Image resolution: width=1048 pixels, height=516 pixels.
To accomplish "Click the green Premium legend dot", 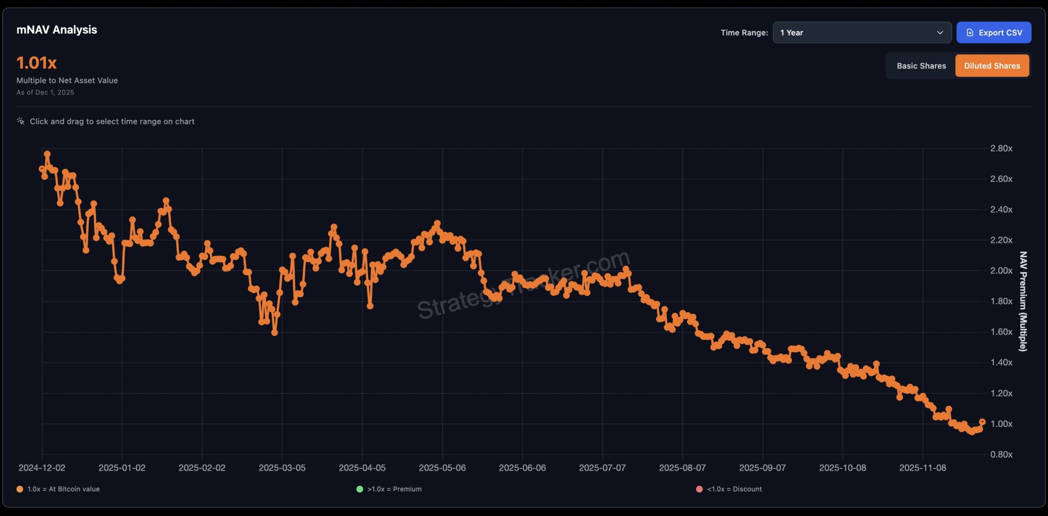I will 360,489.
